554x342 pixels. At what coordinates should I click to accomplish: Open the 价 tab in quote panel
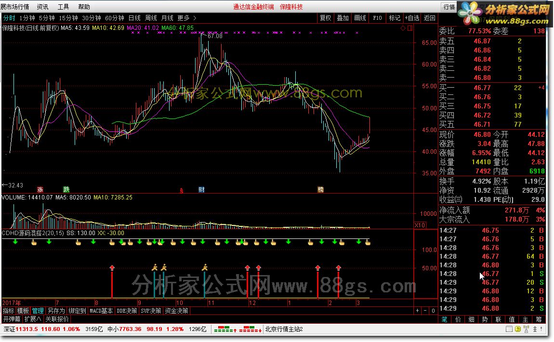coord(458,319)
